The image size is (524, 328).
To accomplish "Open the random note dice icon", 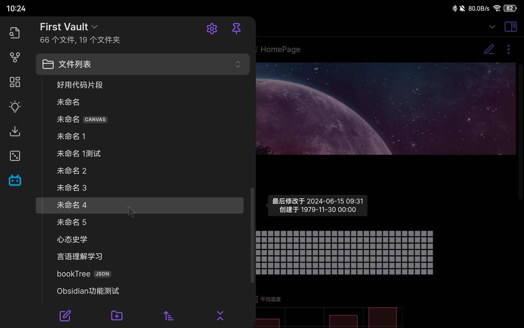I will pyautogui.click(x=15, y=156).
